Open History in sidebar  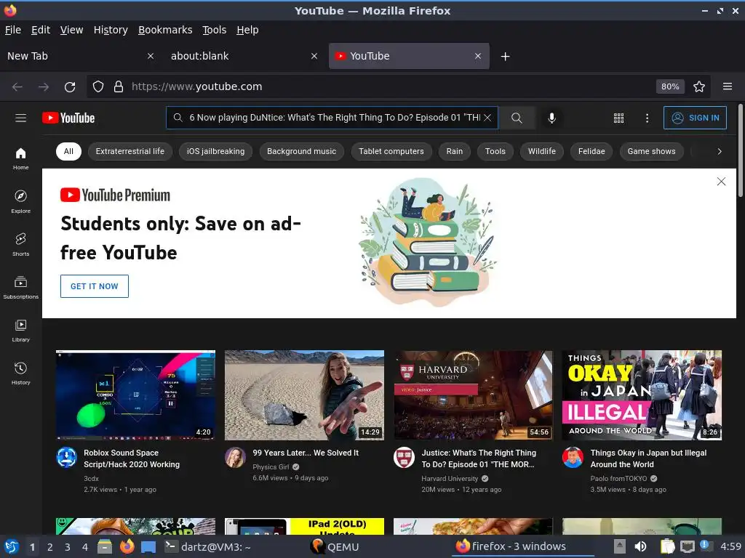20,373
